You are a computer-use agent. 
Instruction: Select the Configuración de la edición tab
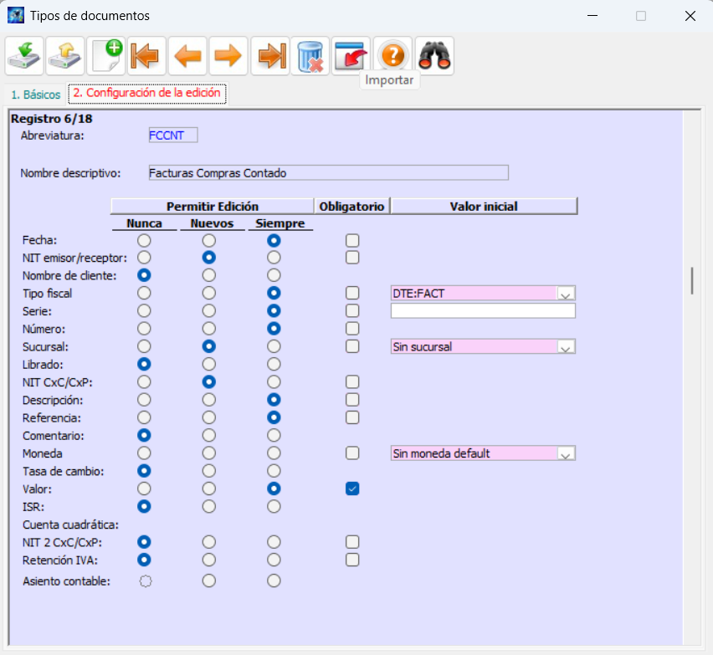pos(147,94)
